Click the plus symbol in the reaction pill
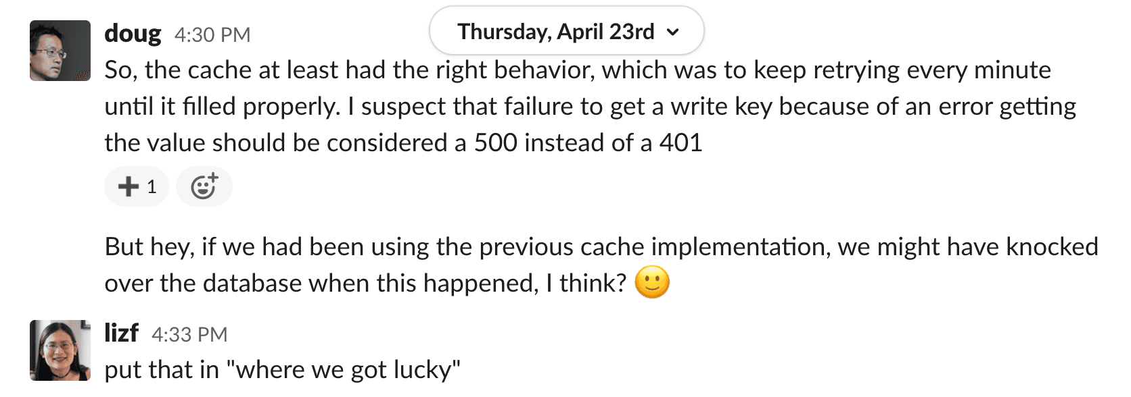Viewport: 1131px width, 397px height. [128, 186]
